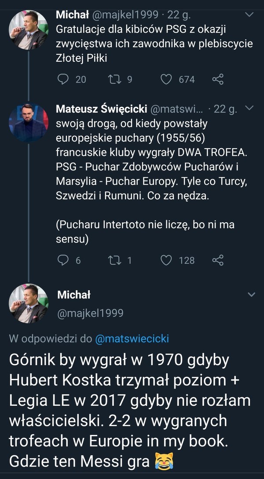Image resolution: width=264 pixels, height=479 pixels.
Task: Click Michał's avatar on the main reply
Action: pos(29,303)
